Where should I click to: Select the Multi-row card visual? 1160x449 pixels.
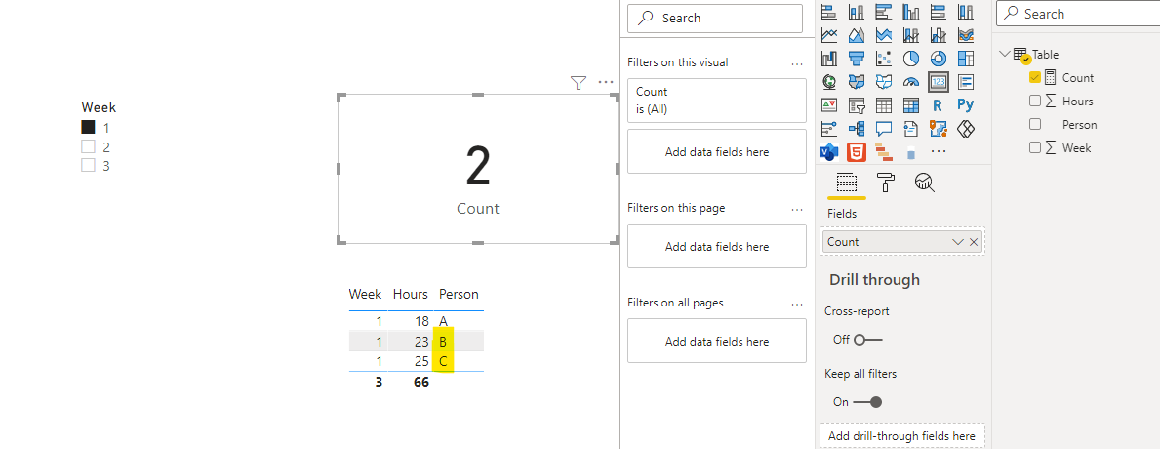966,81
